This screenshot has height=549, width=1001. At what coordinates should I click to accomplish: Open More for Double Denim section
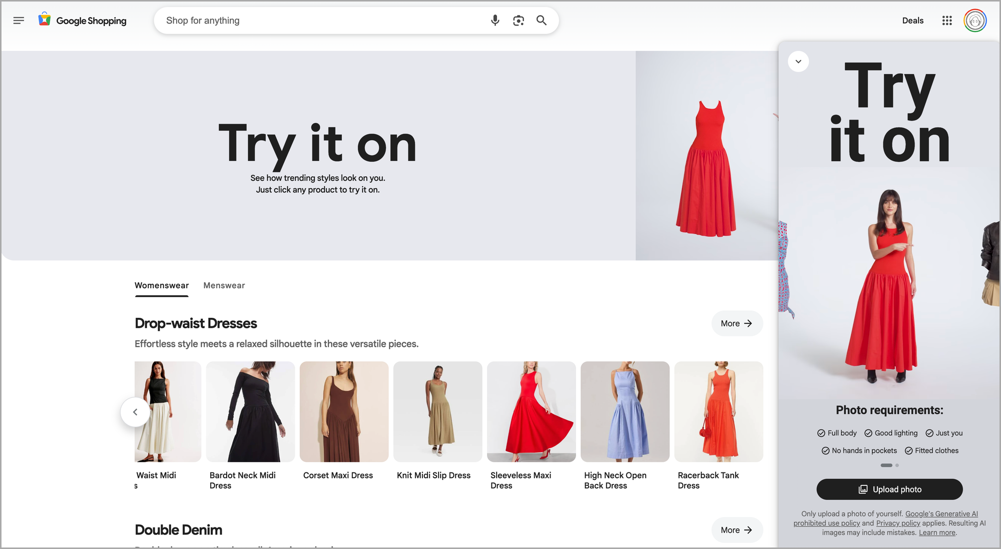pos(737,530)
